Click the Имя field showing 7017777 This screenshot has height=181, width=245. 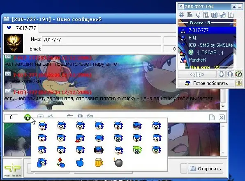coord(102,40)
